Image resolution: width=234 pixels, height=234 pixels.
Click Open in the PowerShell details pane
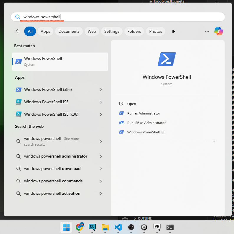pyautogui.click(x=131, y=104)
